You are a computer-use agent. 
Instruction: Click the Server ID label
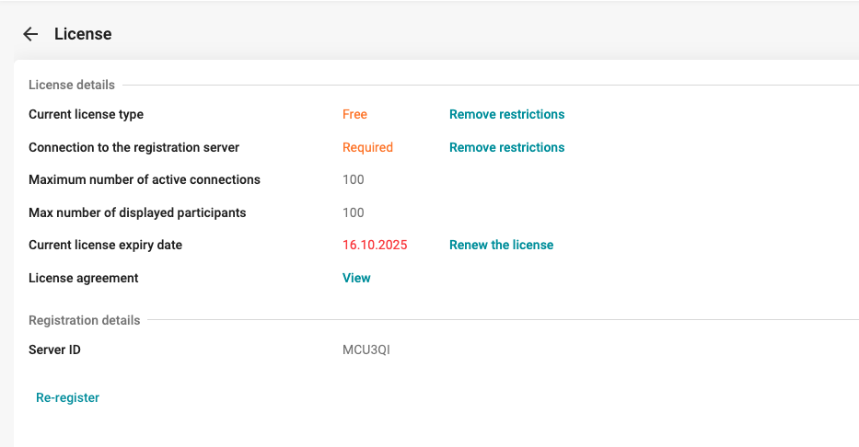coord(54,350)
